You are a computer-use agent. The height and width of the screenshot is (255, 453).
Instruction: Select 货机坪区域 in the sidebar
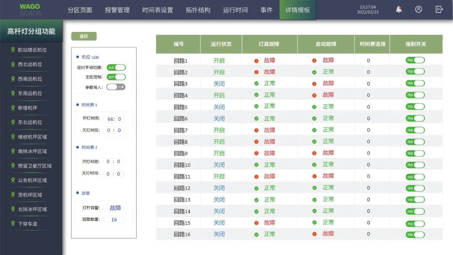[30, 195]
